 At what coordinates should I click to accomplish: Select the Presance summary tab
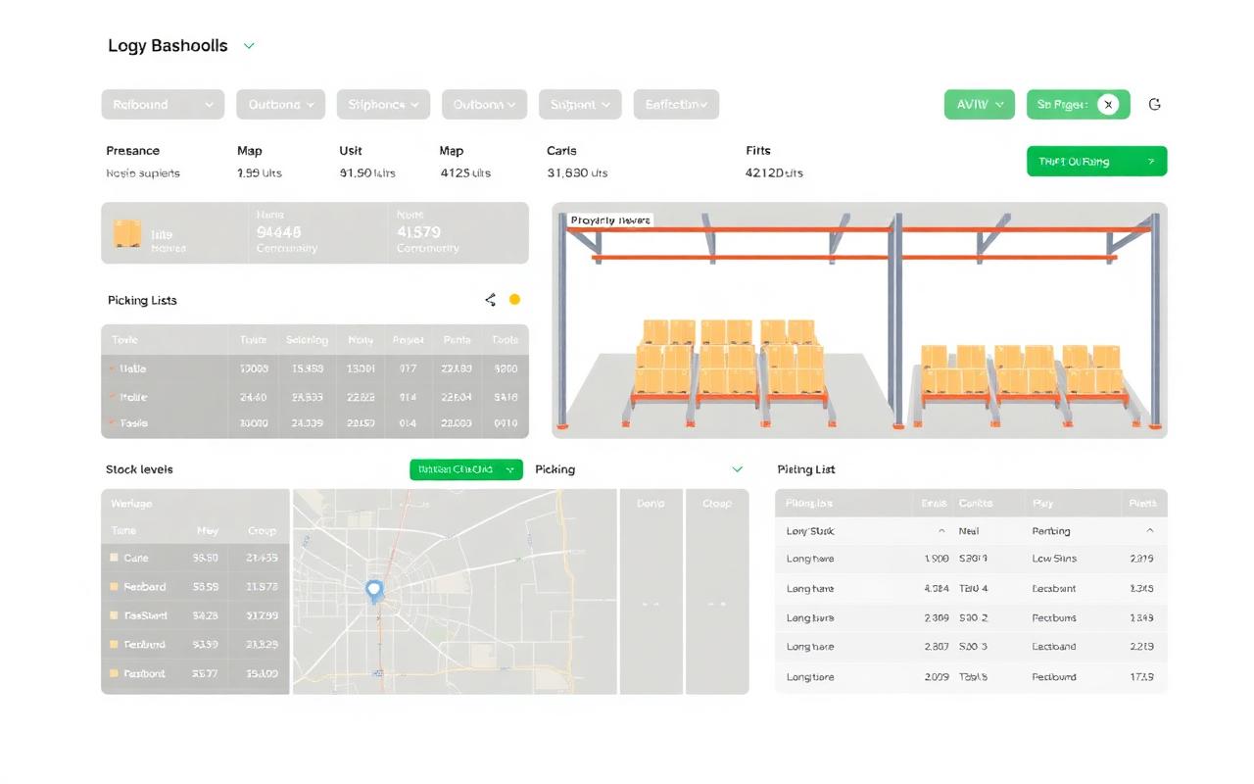pyautogui.click(x=132, y=151)
